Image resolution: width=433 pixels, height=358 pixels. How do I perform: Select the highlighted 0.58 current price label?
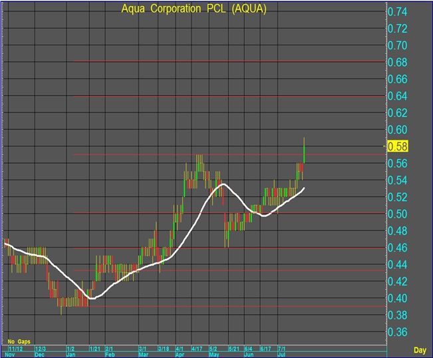[x=397, y=146]
